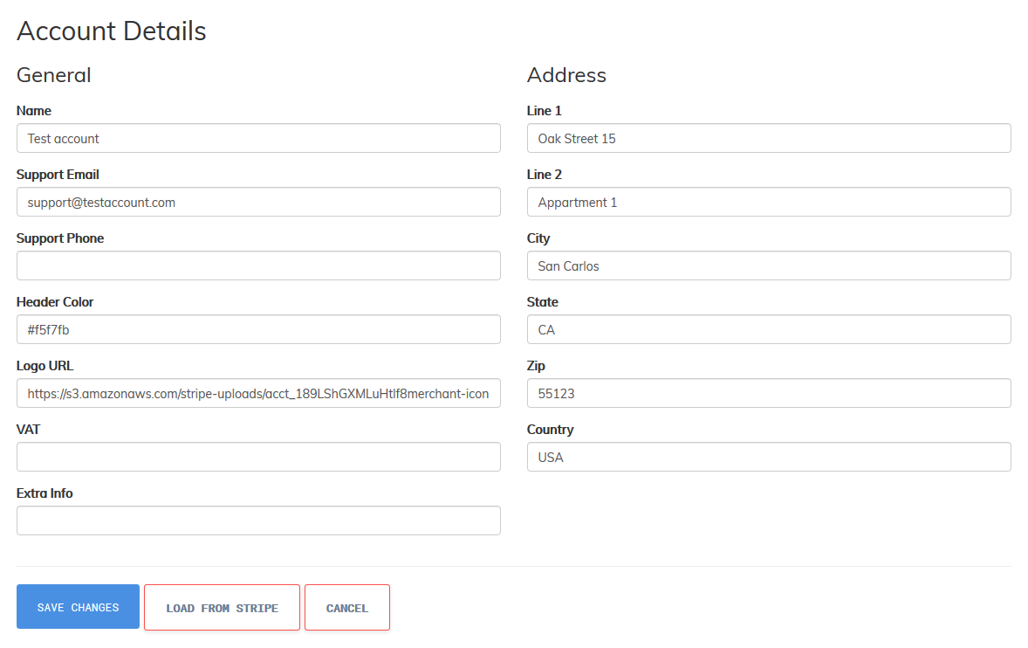Image resolution: width=1028 pixels, height=648 pixels.
Task: Click the empty Extra Info field
Action: tap(258, 520)
